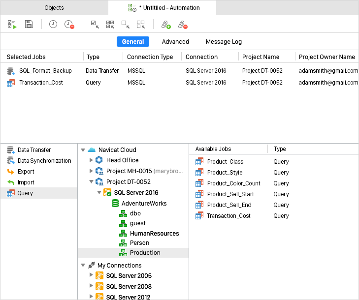
Task: Select the Production schema
Action: tap(133, 253)
